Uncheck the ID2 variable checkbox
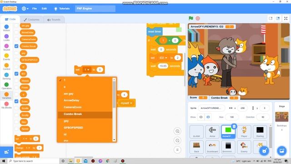Screen dimensions: 291x164 tap(16, 74)
